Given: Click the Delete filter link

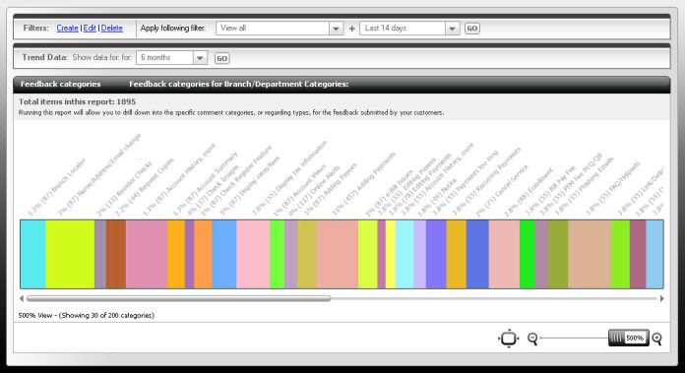Looking at the screenshot, I should 112,28.
